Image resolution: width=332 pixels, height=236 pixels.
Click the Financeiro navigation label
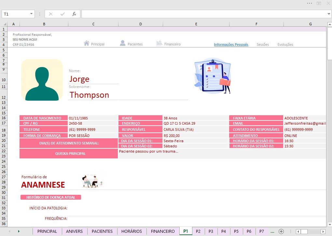coord(173,44)
